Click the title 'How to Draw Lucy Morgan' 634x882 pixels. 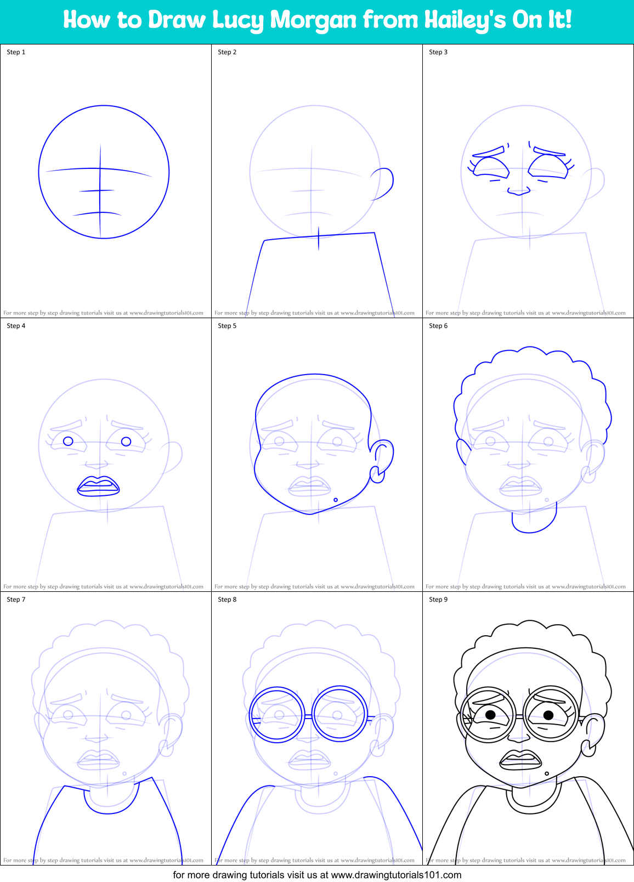(x=317, y=20)
